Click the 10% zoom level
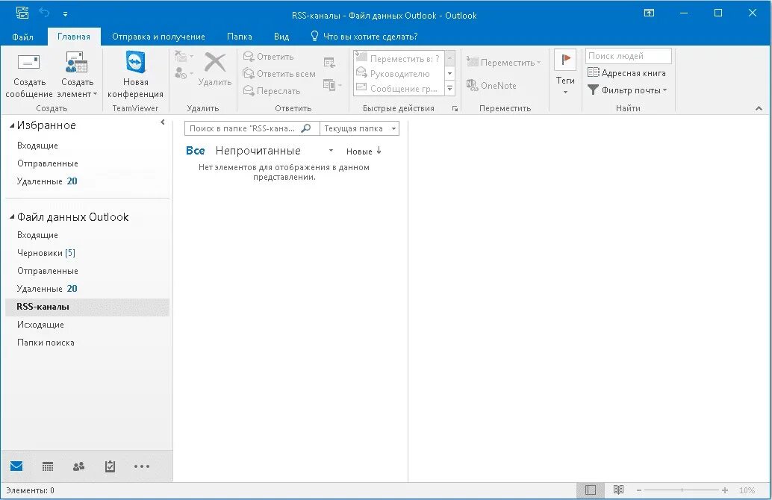This screenshot has height=500, width=772. coord(747,490)
